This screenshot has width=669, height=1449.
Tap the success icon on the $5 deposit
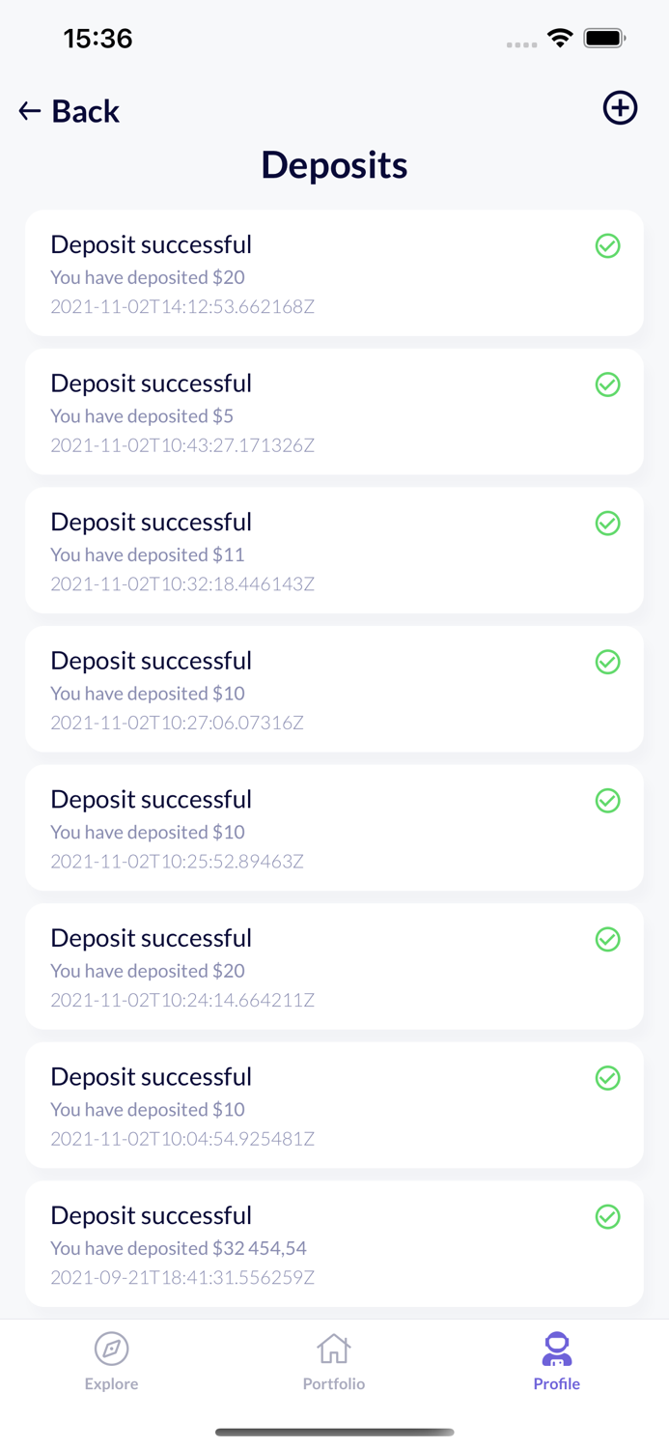(608, 384)
